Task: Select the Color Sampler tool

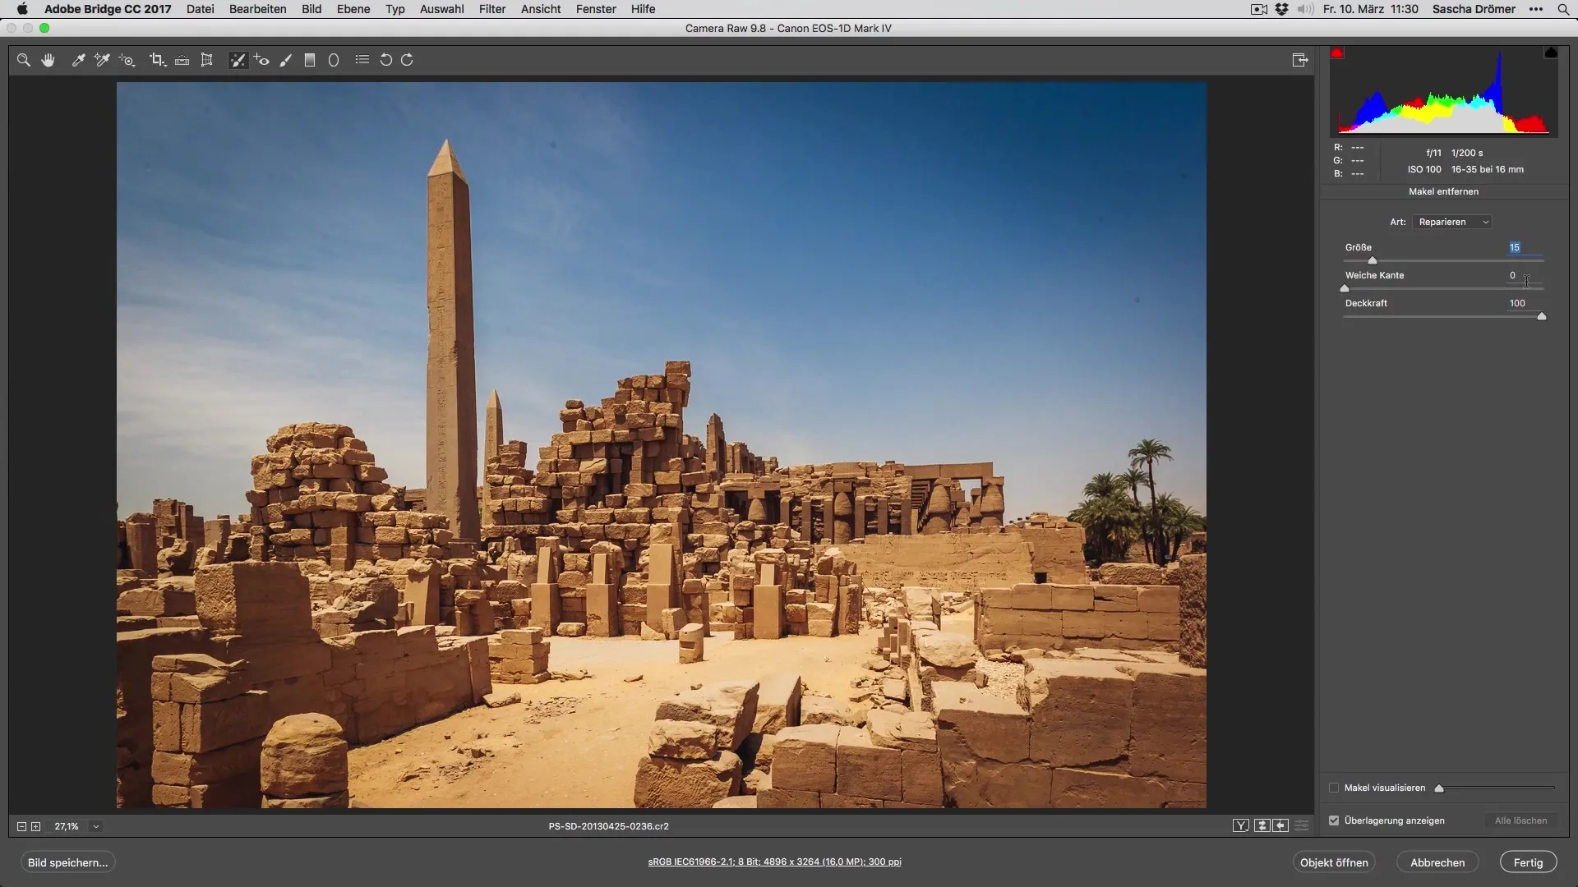Action: point(102,60)
